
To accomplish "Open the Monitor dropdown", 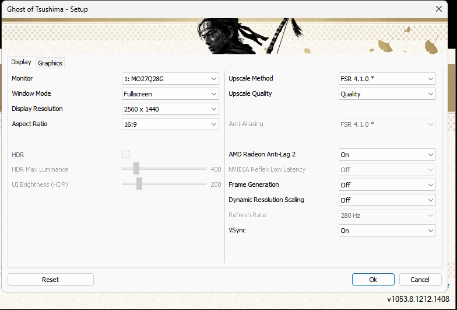I will coord(170,79).
